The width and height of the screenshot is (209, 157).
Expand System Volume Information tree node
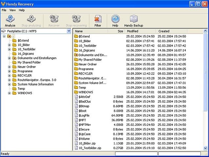[x=9, y=84]
